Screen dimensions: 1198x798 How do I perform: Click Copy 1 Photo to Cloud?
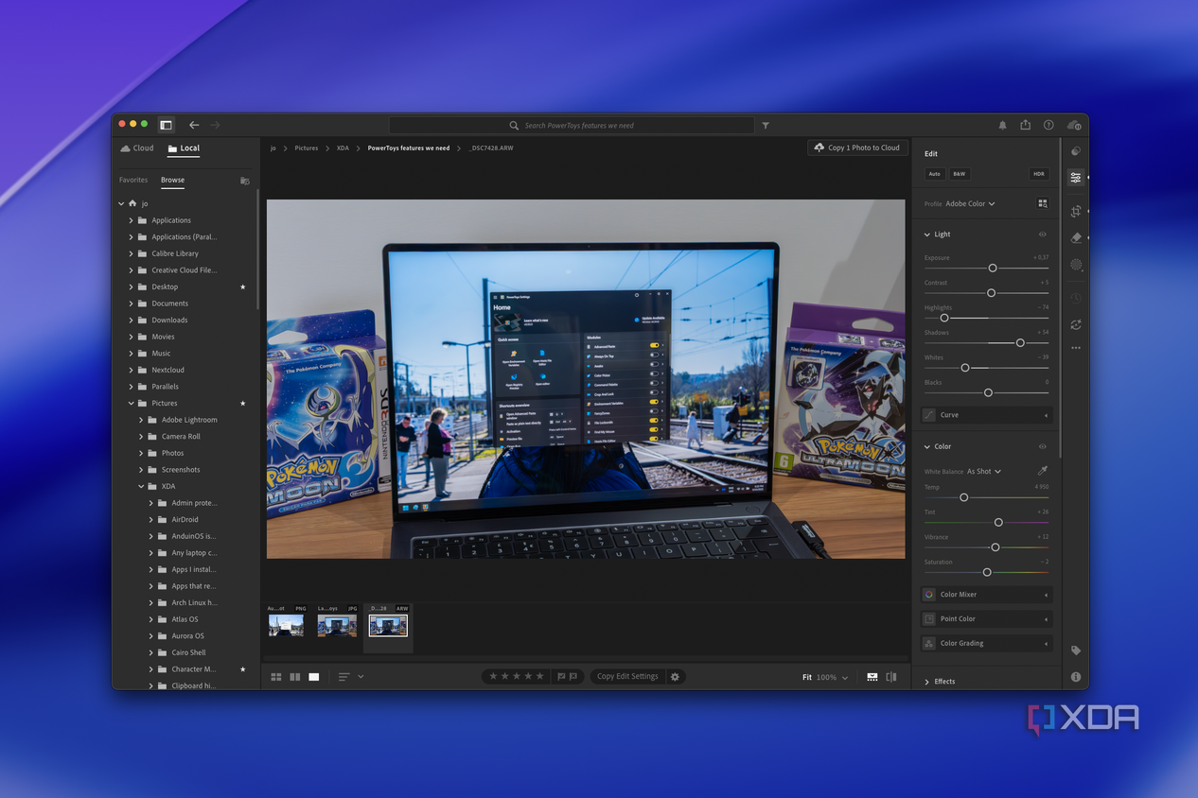click(857, 147)
